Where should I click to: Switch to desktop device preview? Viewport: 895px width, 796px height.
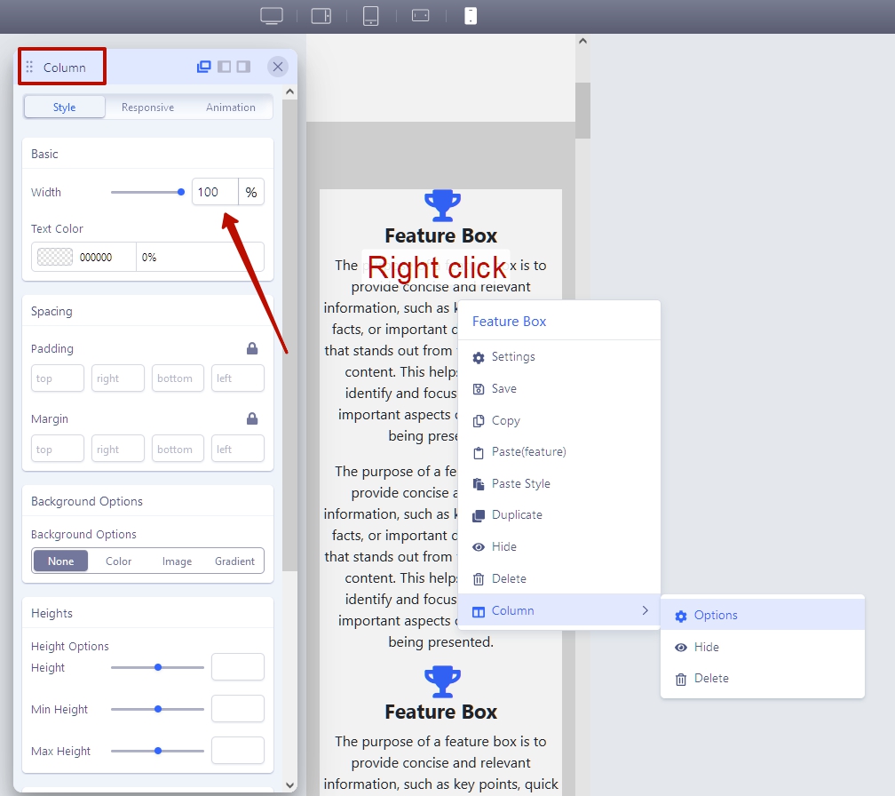click(x=271, y=16)
